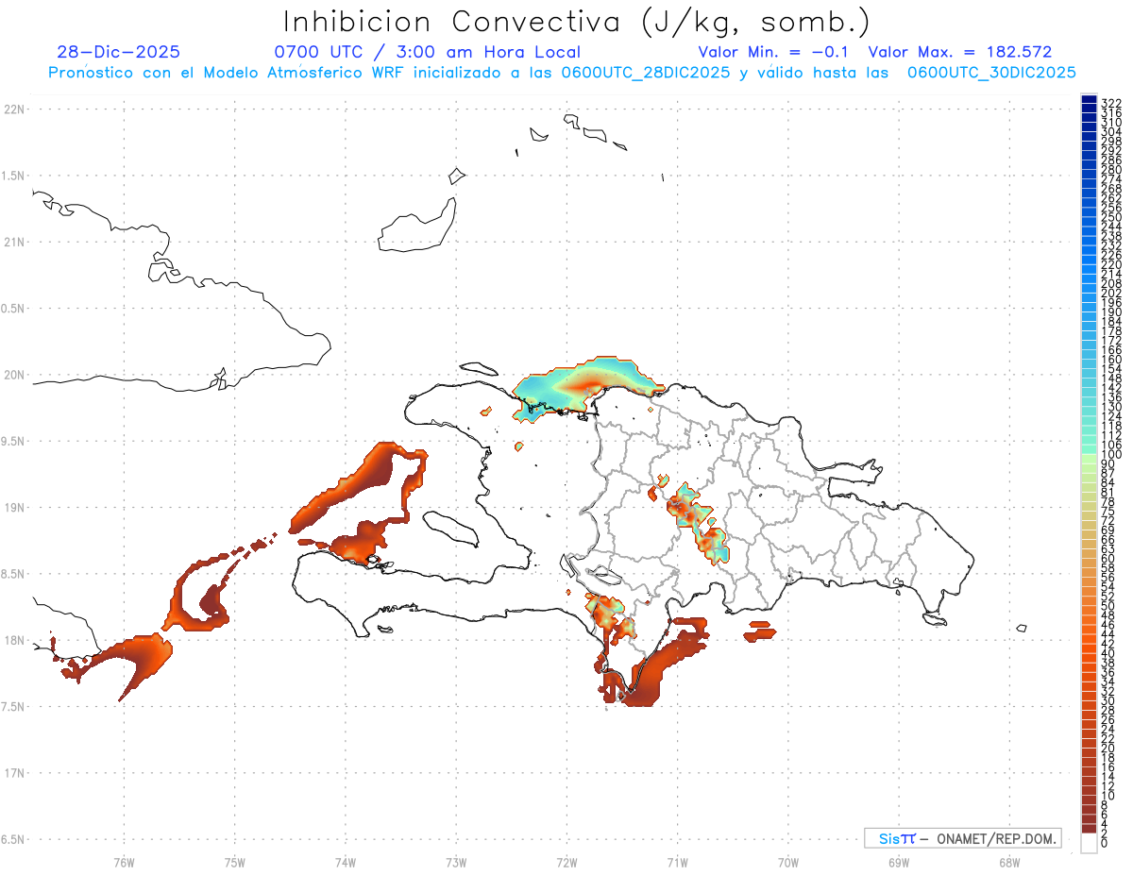Click the '0700 UTC / 3:00 am Hora Local' time text
The width and height of the screenshot is (1133, 875).
coord(427,52)
